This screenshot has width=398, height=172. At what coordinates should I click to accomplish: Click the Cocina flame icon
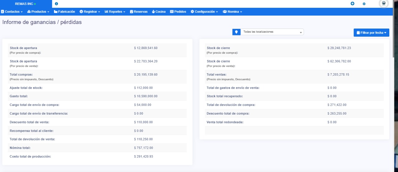coord(153,11)
